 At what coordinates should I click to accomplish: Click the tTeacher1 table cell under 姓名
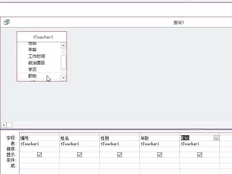(x=79, y=144)
